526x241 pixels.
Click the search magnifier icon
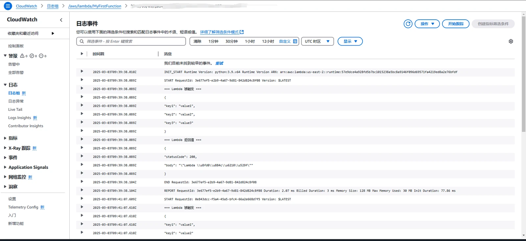(x=82, y=41)
